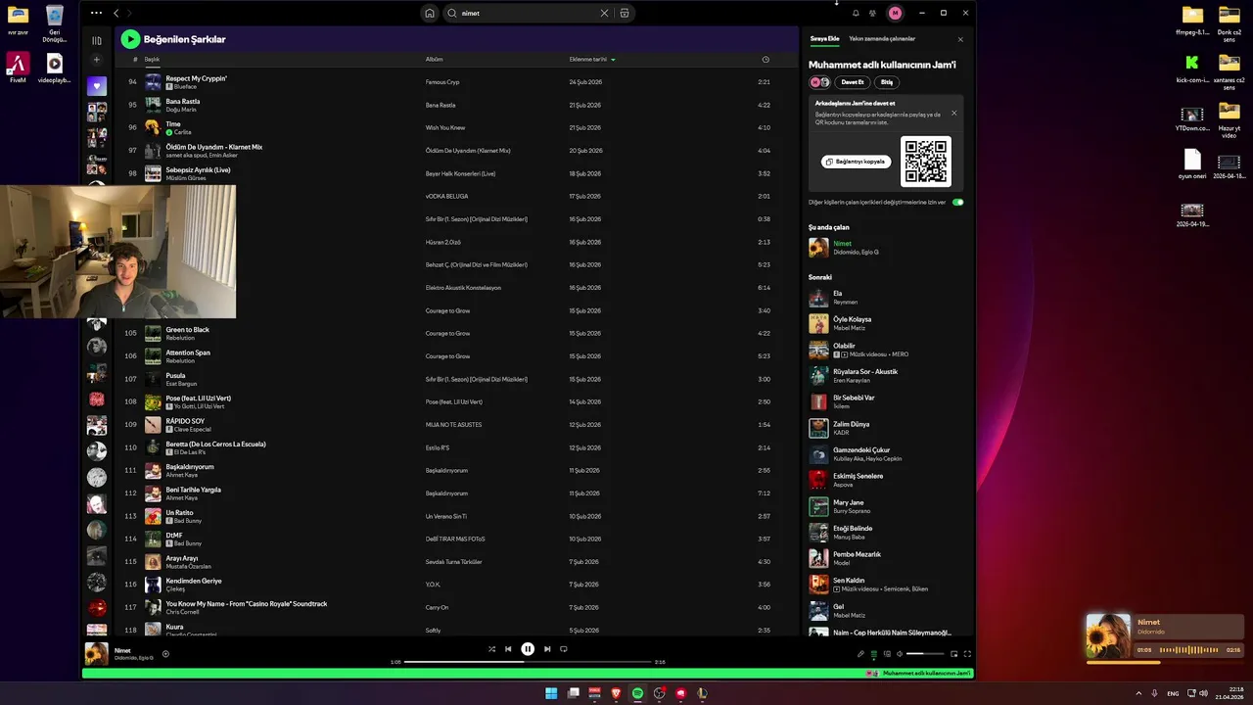Click in the search field containing nimet

coord(529,14)
